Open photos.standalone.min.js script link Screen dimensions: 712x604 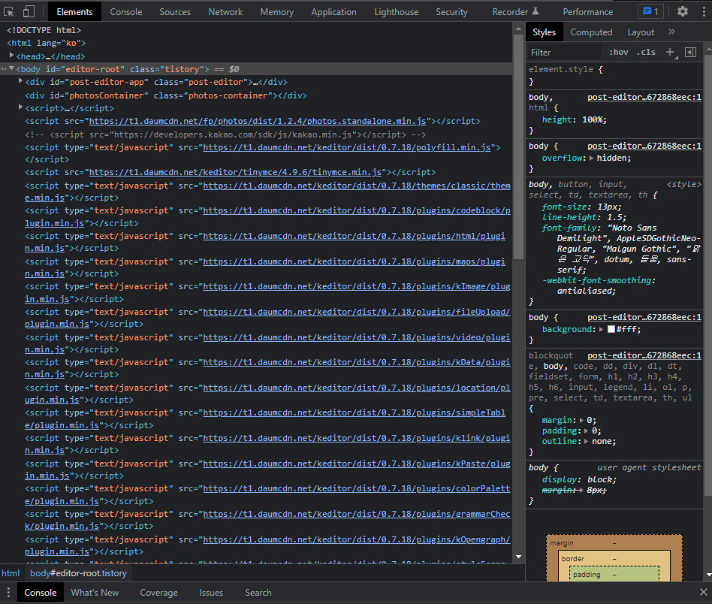[x=258, y=121]
